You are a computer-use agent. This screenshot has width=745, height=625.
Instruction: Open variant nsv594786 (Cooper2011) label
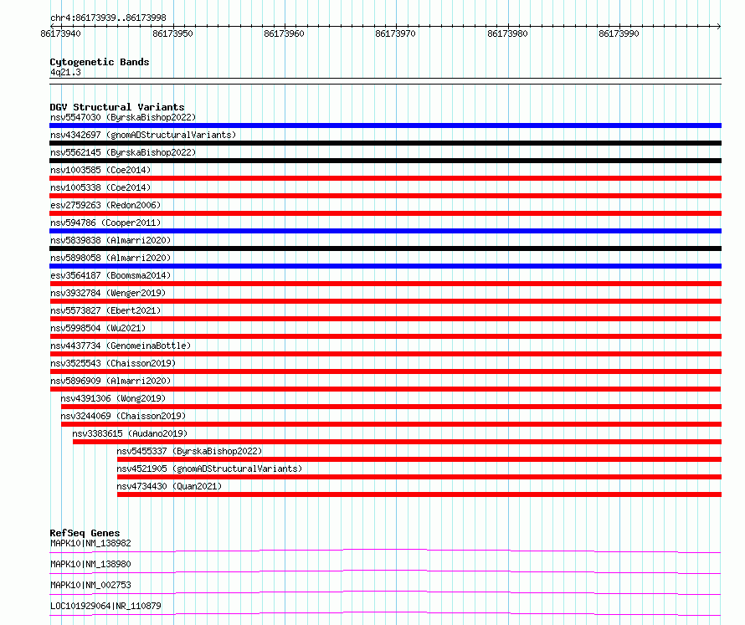coord(105,223)
